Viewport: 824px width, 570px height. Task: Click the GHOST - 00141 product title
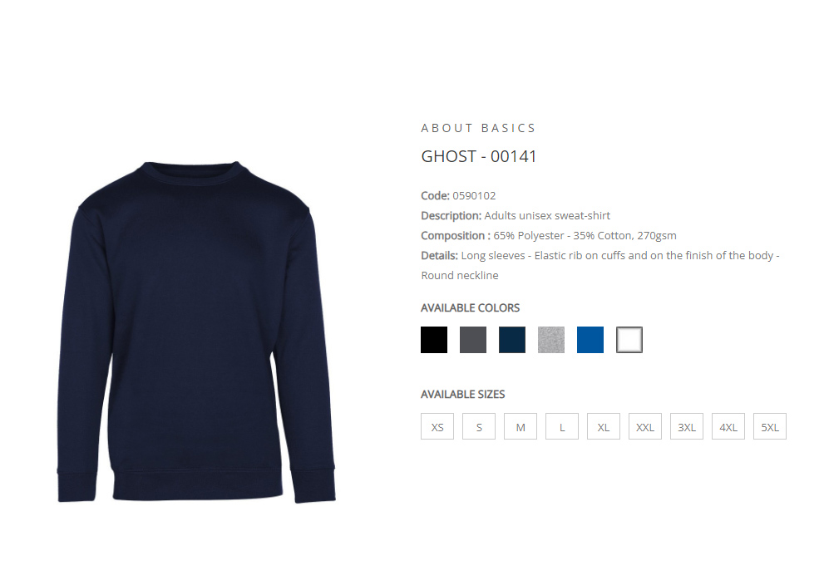(479, 156)
